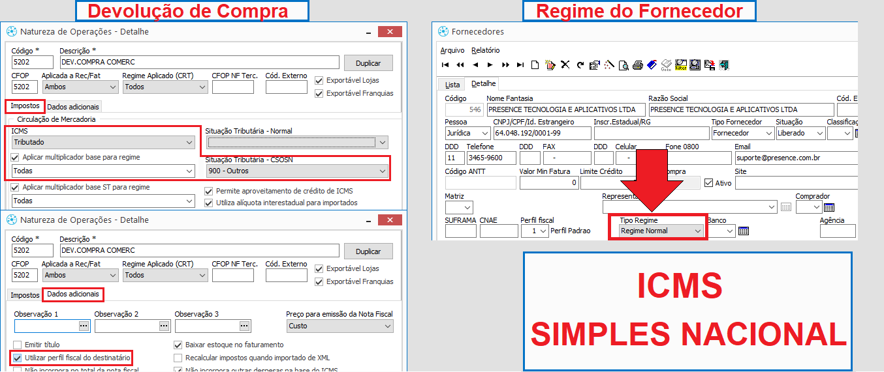Click the edit record icon in Fornecedores
Screen dimensions: 884x372
click(x=550, y=64)
